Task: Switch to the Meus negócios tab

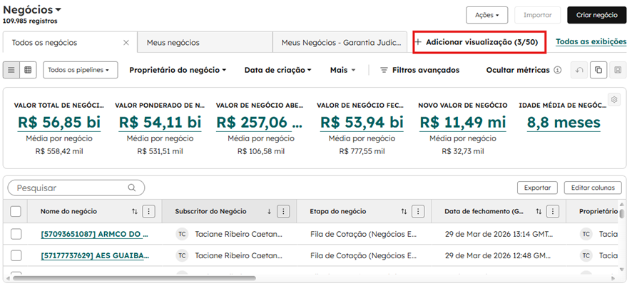Action: (x=173, y=43)
